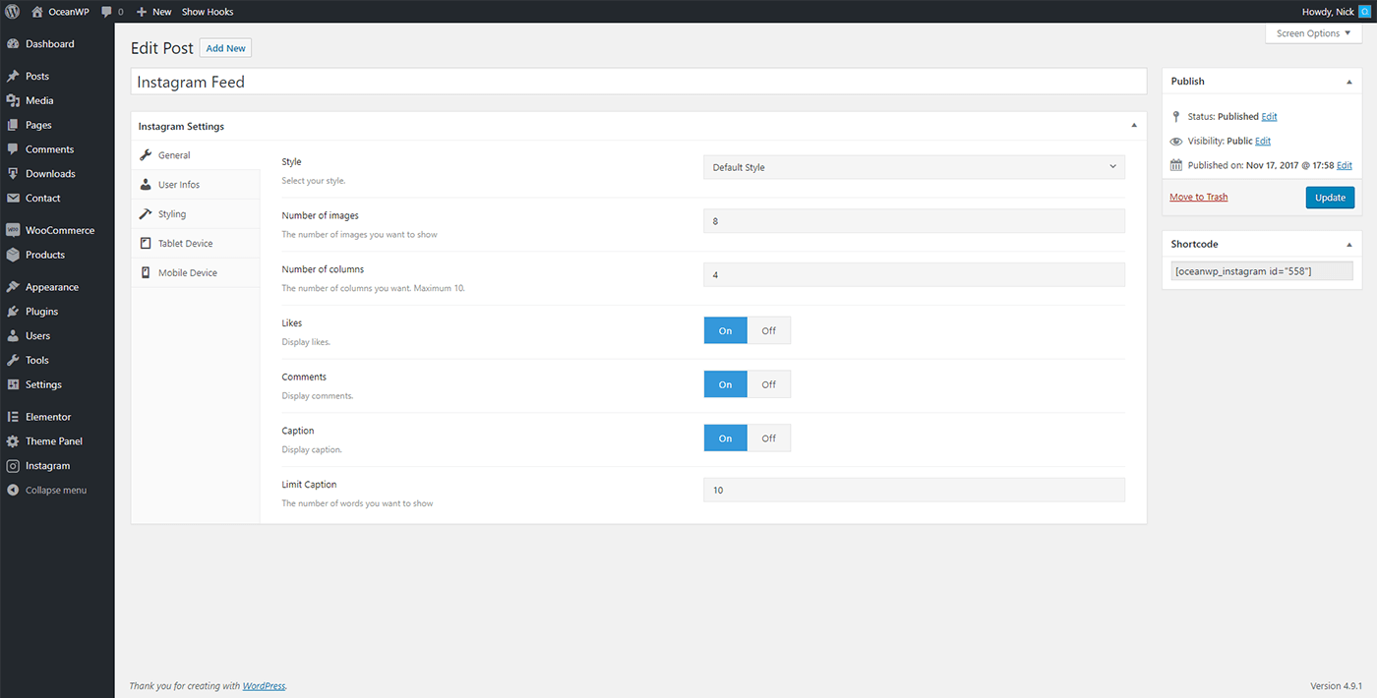
Task: Turn Comments display On
Action: (x=726, y=384)
